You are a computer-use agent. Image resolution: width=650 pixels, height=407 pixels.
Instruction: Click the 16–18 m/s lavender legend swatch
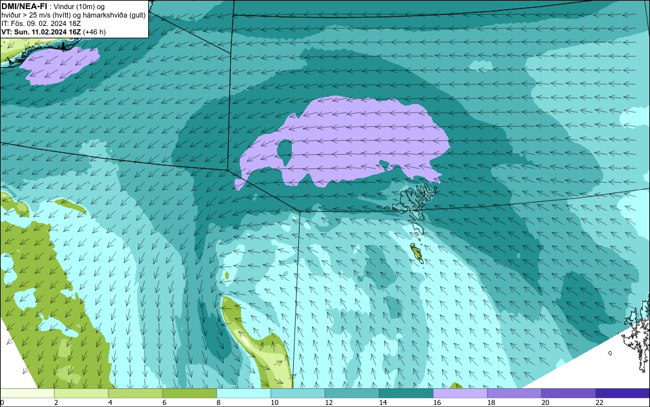460,393
